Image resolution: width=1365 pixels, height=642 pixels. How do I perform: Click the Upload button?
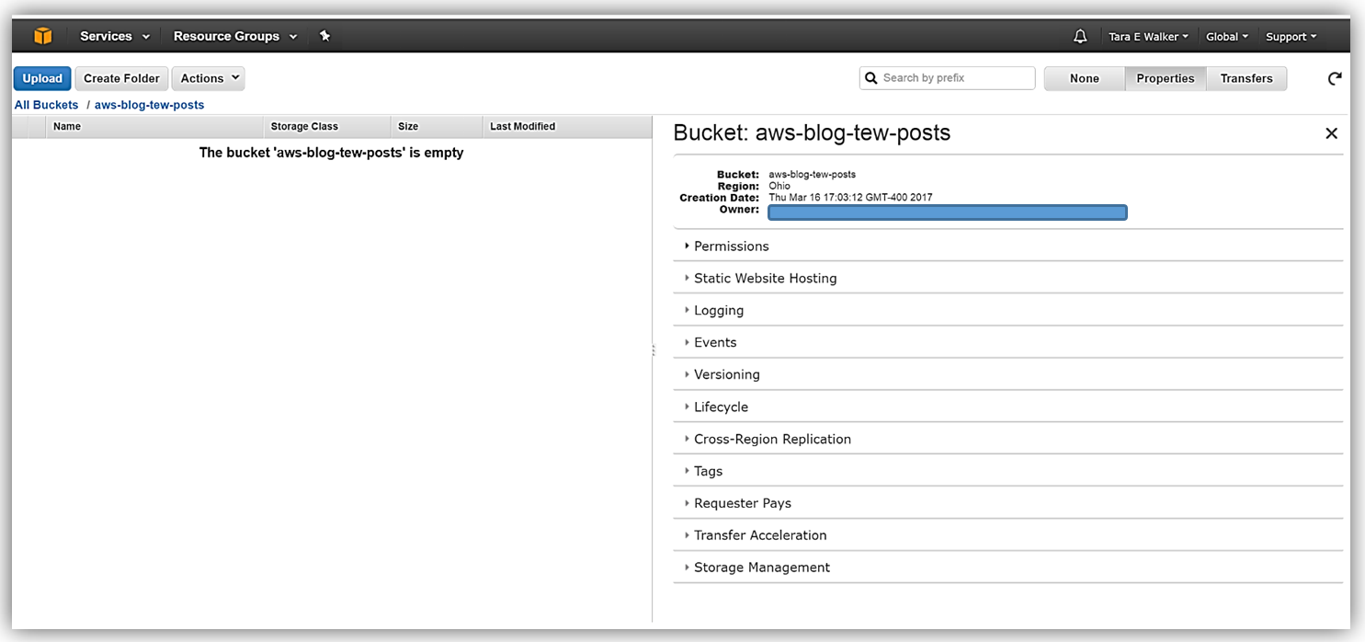coord(42,78)
